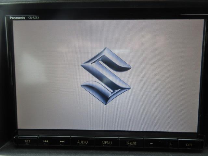Image resolution: width=208 pixels, height=156 pixels.
Task: Open the AUDIO source screen
Action: (x=83, y=142)
